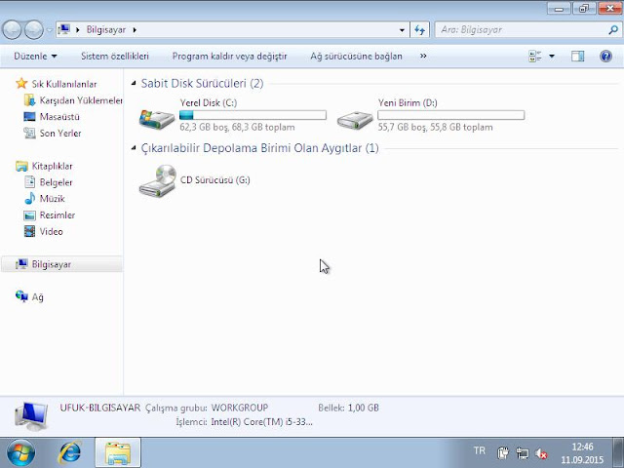This screenshot has height=468, width=624.
Task: Open Help with the question mark icon
Action: coord(605,57)
